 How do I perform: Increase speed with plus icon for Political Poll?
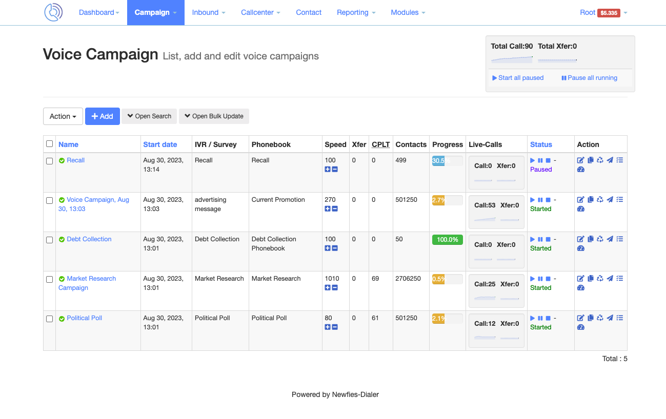(328, 327)
